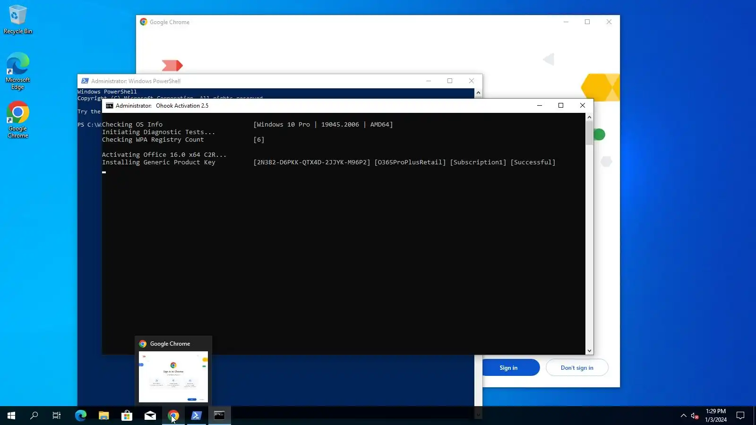This screenshot has width=756, height=425.
Task: Click 'Checking WPA Registry Count' line
Action: pos(153,140)
